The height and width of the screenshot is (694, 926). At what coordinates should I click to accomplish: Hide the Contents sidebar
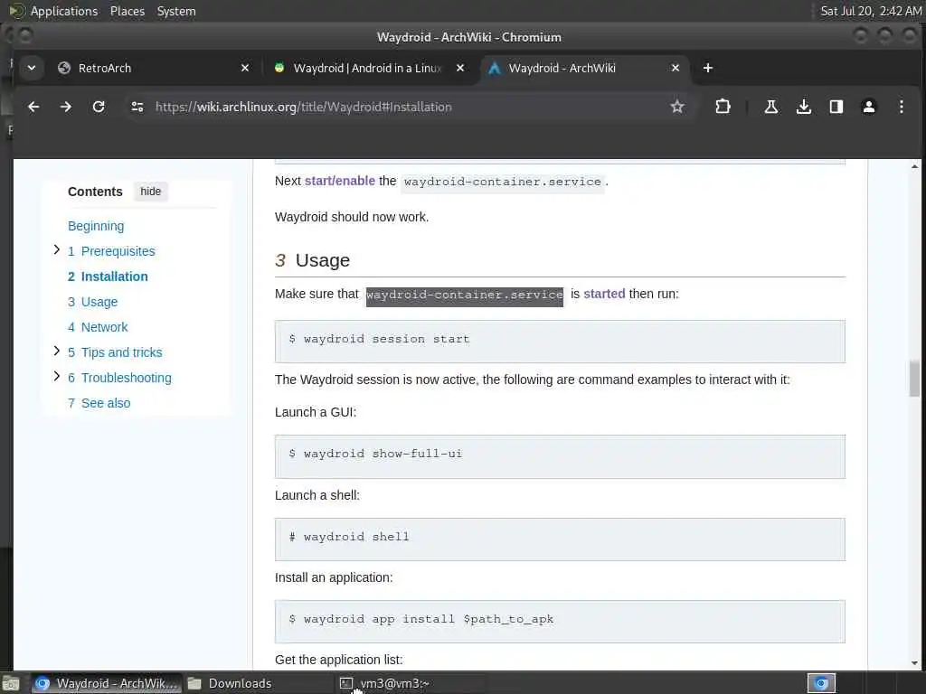coord(151,192)
